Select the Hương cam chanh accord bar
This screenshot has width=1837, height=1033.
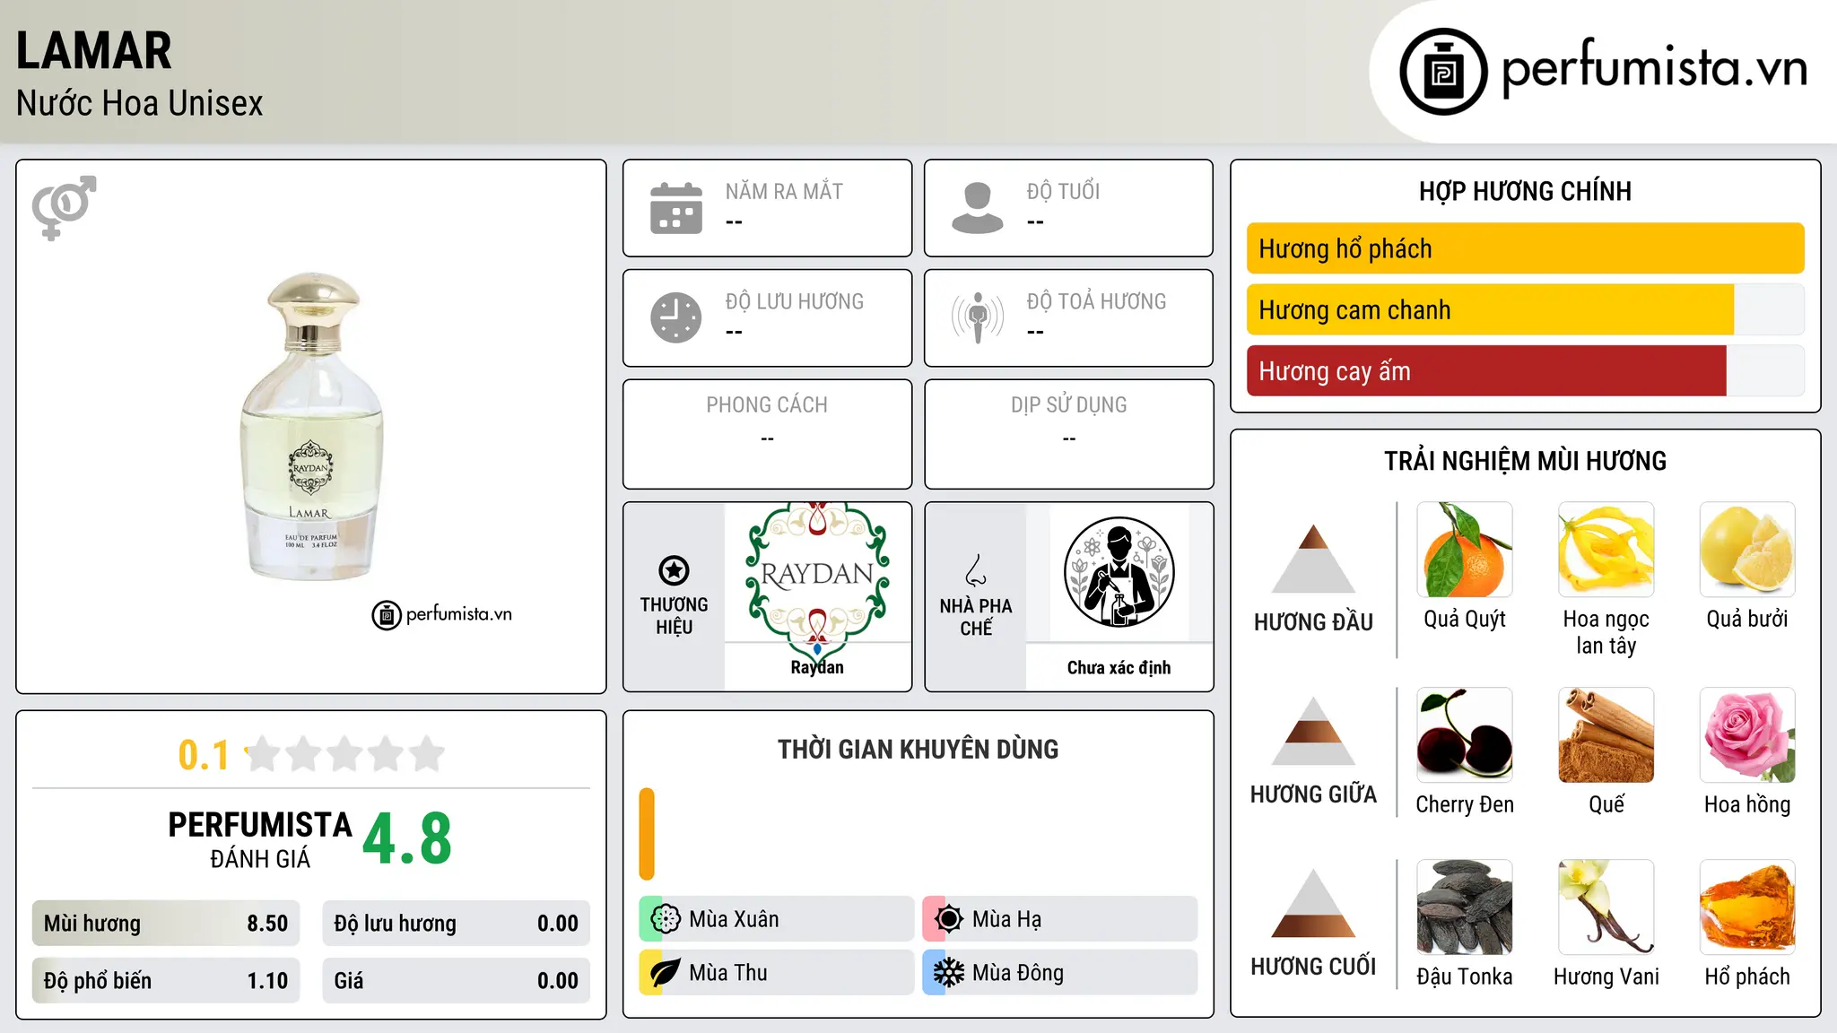(1525, 309)
